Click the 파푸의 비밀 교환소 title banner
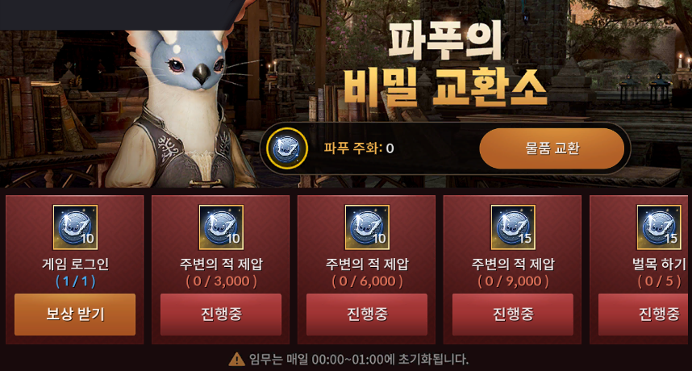Viewport: 692px width, 371px height. [445, 64]
